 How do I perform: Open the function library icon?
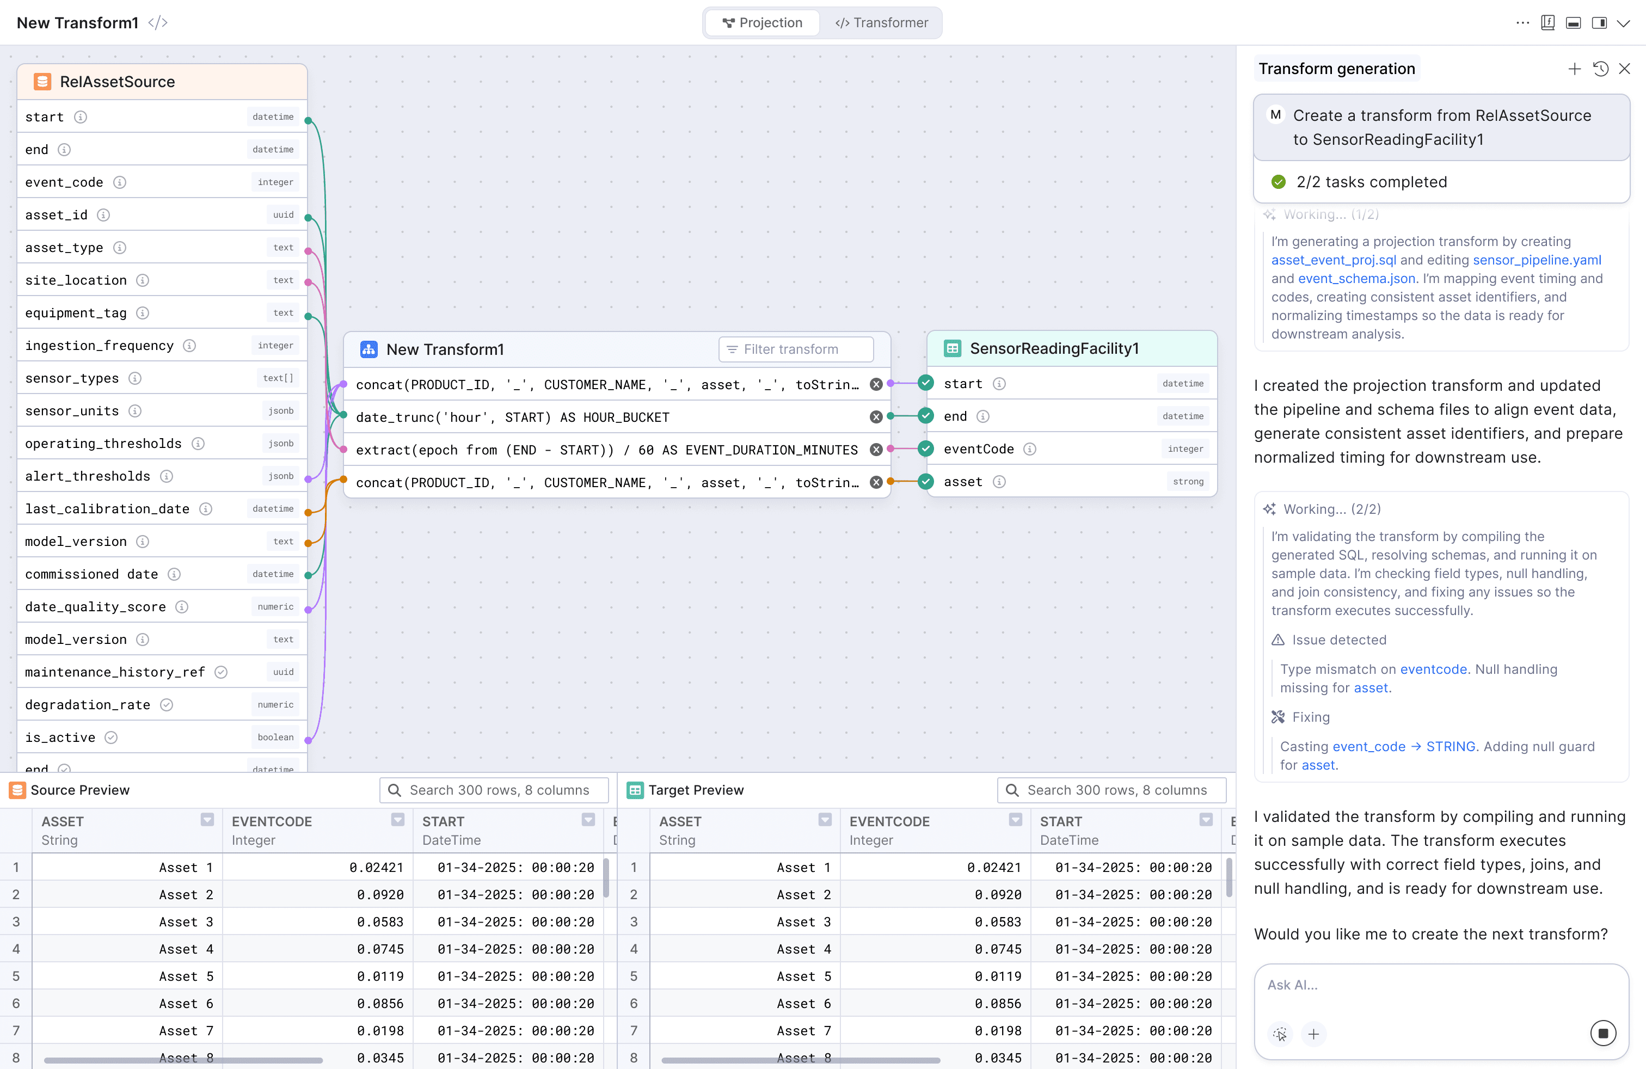pyautogui.click(x=1548, y=22)
